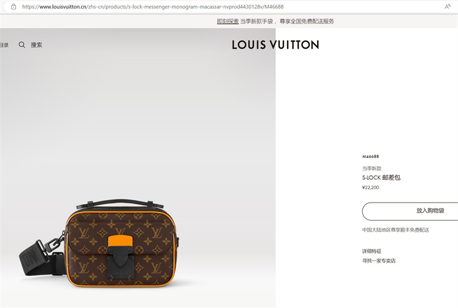458x308 pixels.
Task: Select the M46688 product code text
Action: 371,156
